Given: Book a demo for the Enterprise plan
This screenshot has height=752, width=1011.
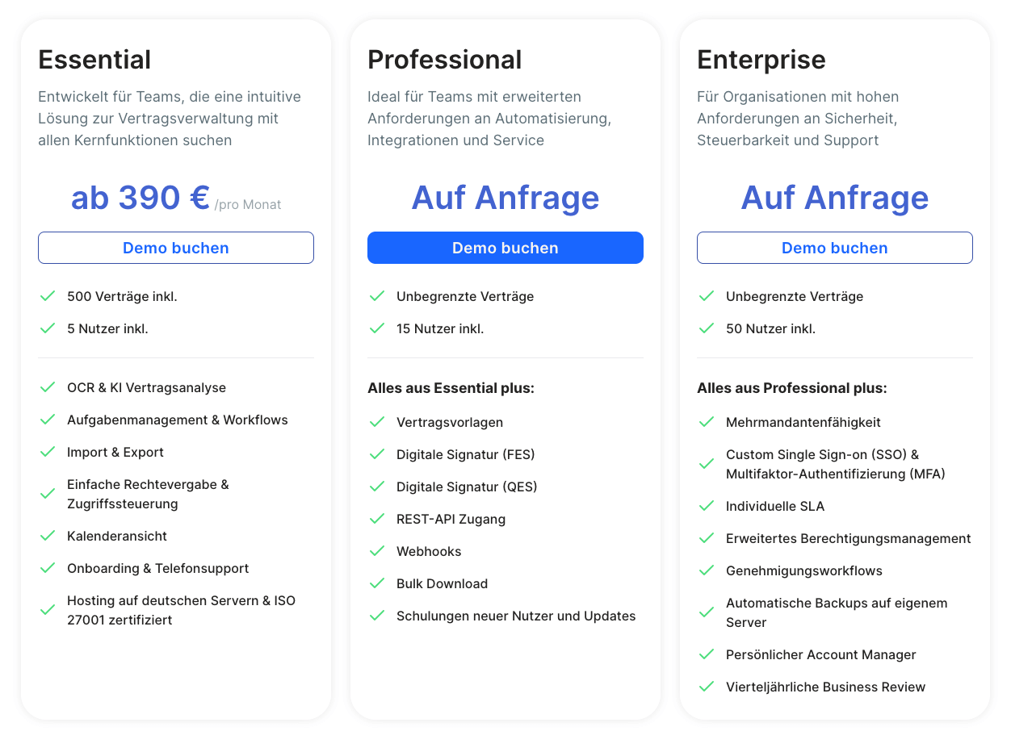Looking at the screenshot, I should tap(834, 248).
